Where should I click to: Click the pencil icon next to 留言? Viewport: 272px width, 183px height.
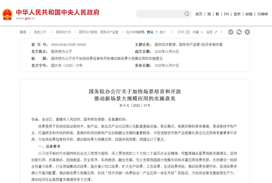pyautogui.click(x=216, y=32)
